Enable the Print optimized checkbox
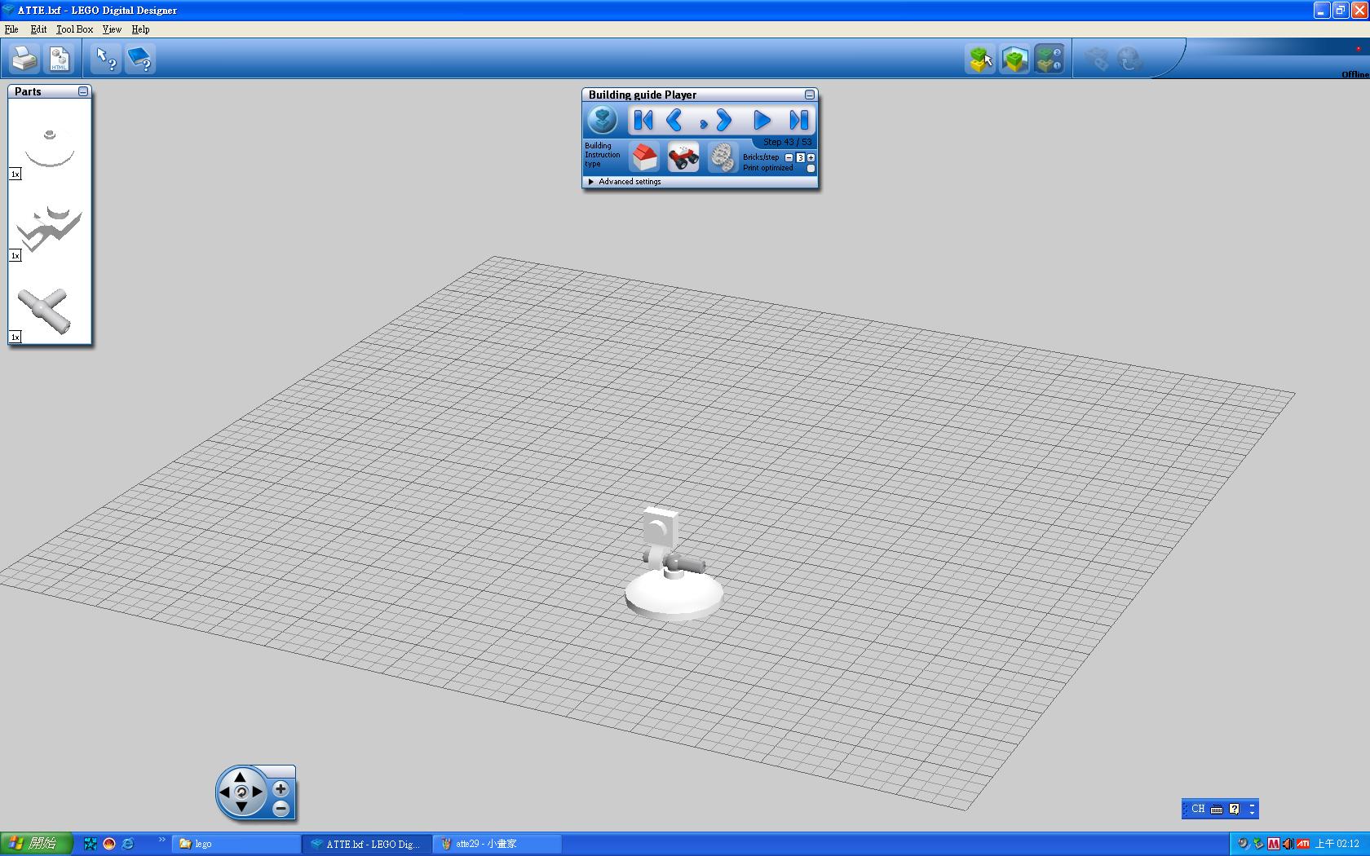The height and width of the screenshot is (856, 1370). (811, 169)
